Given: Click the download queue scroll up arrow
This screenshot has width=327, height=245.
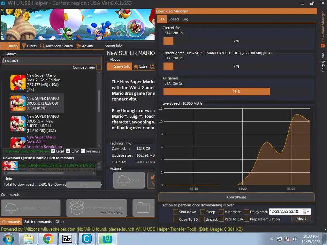Looking at the screenshot, I should 99,163.
